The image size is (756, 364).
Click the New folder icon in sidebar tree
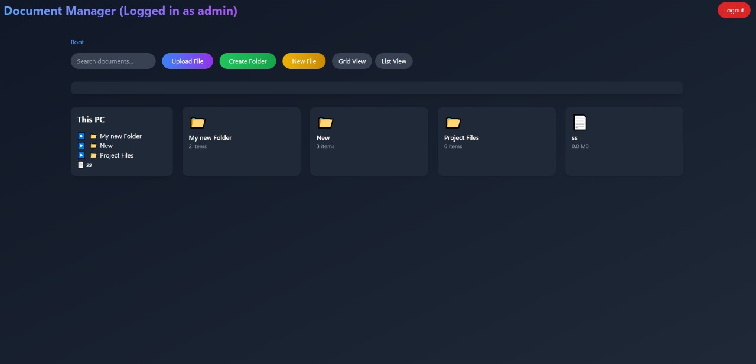(93, 146)
